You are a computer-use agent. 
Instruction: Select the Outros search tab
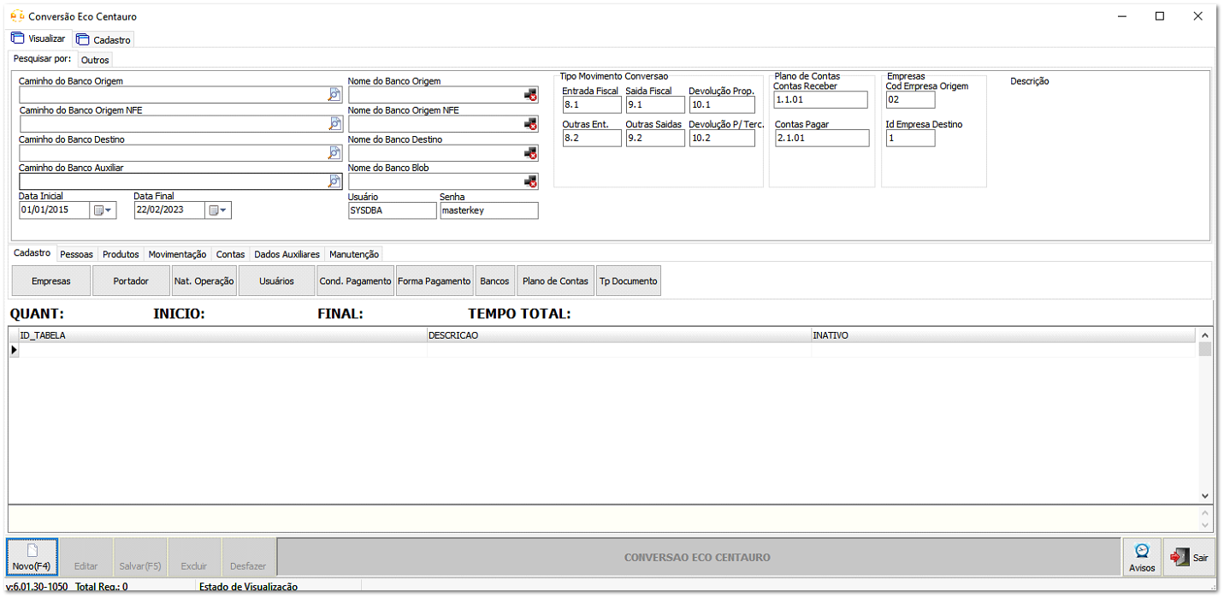coord(95,60)
